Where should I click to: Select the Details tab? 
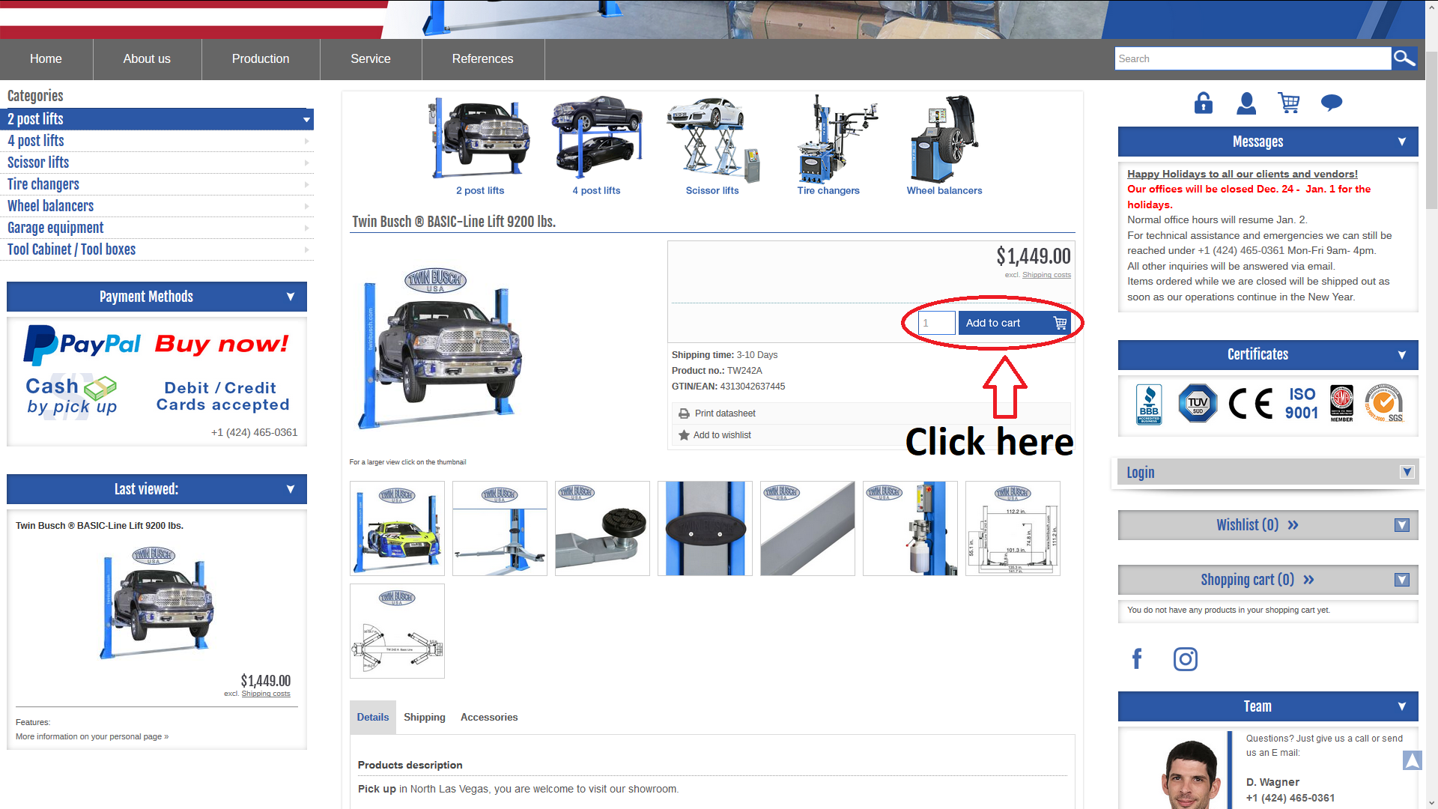pyautogui.click(x=373, y=717)
